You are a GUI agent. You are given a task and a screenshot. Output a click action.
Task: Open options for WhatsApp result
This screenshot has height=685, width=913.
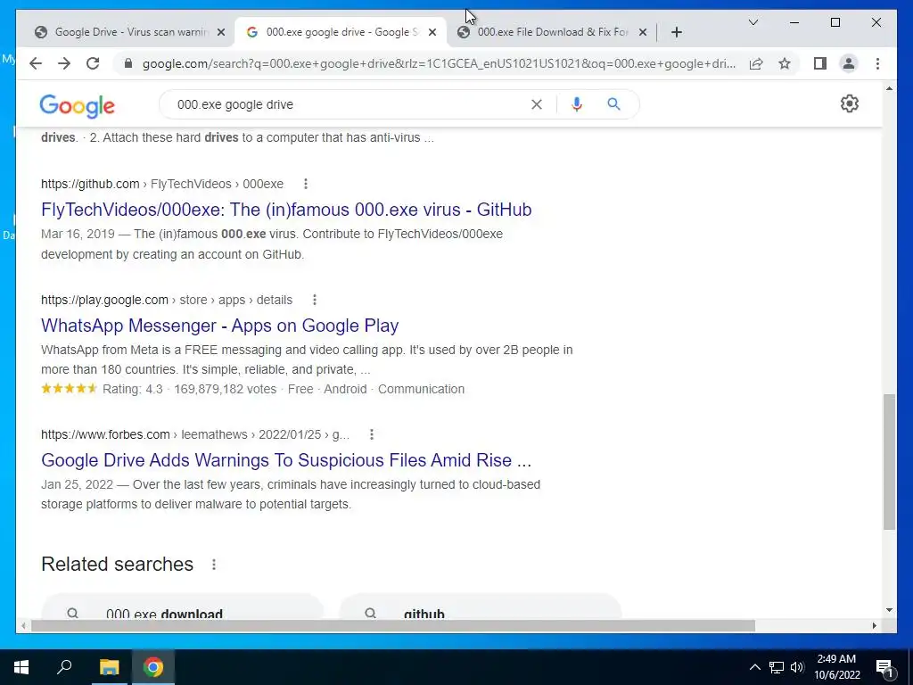[315, 300]
